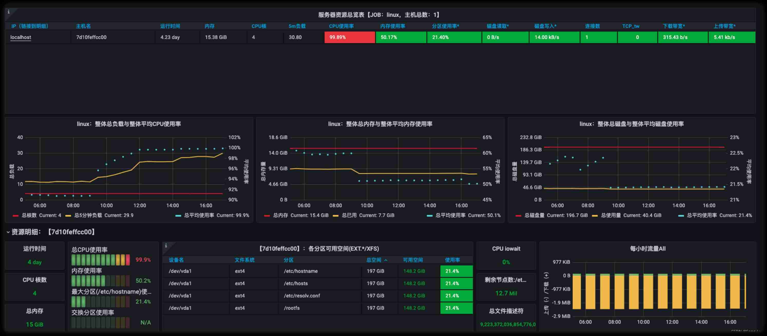Sort partition table by 设备名
767x336 pixels.
tap(176, 260)
